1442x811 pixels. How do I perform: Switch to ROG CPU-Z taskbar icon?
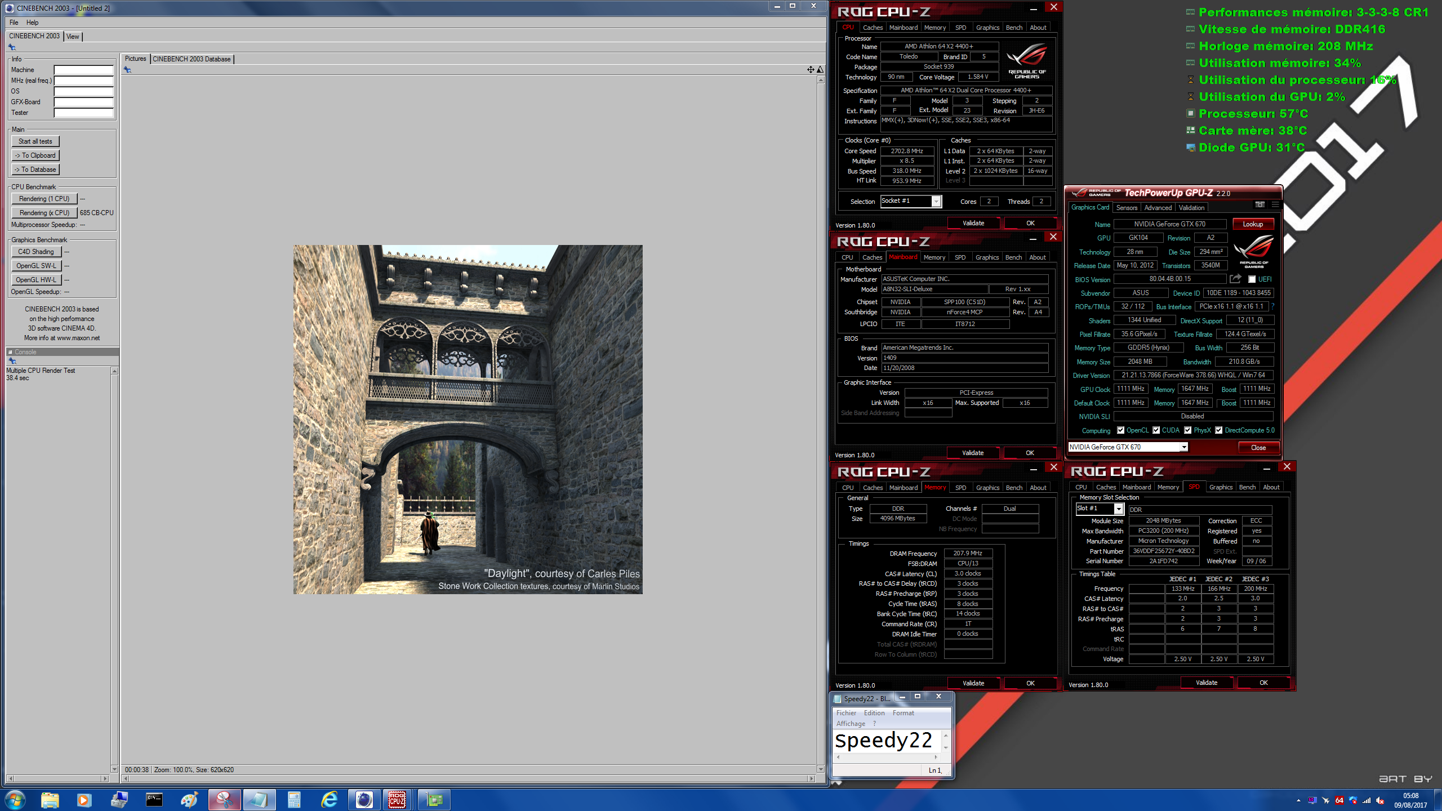pos(398,799)
